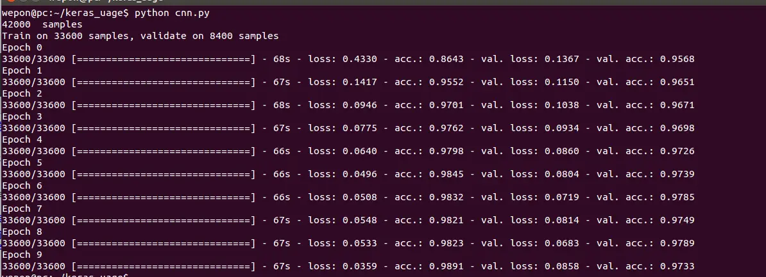The width and height of the screenshot is (766, 277).
Task: Select training loss value 0.0359
Action: 359,266
